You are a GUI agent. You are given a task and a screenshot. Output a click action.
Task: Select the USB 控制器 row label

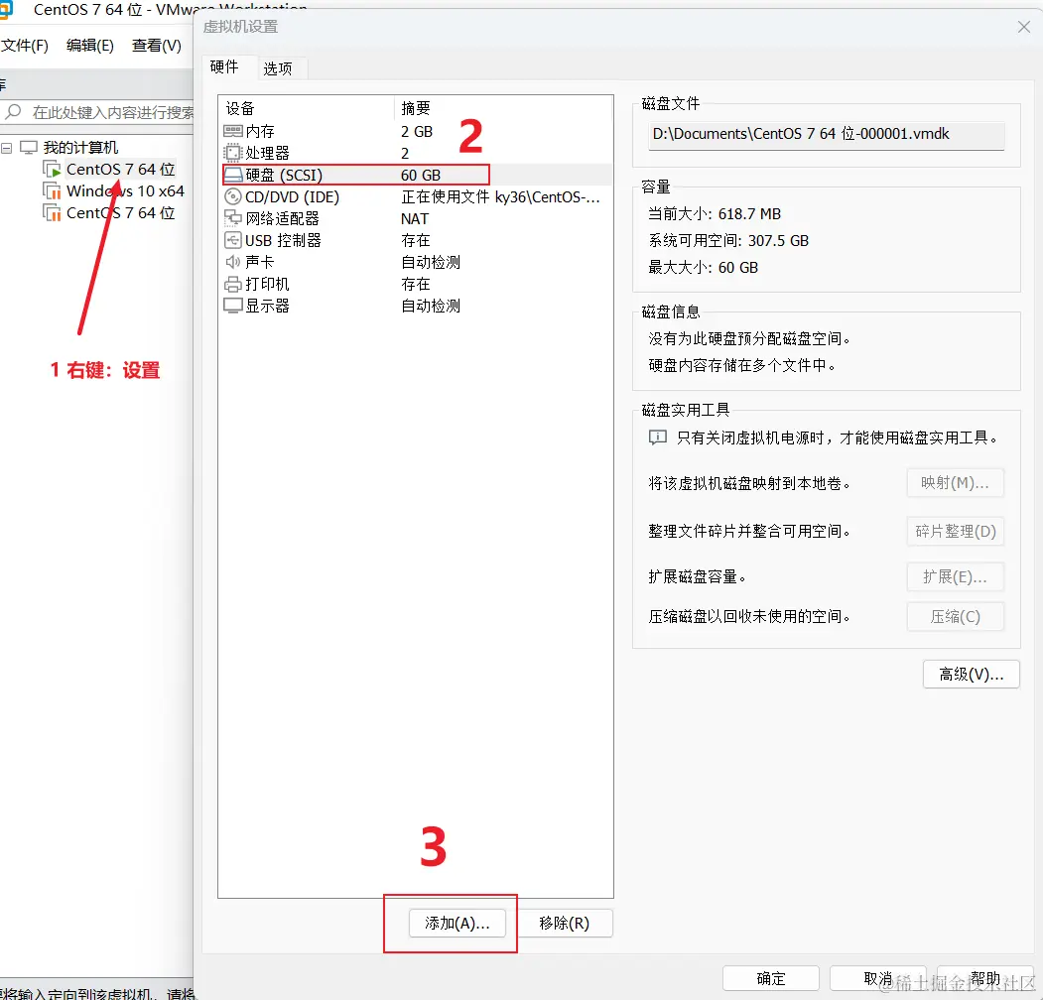[x=283, y=240]
